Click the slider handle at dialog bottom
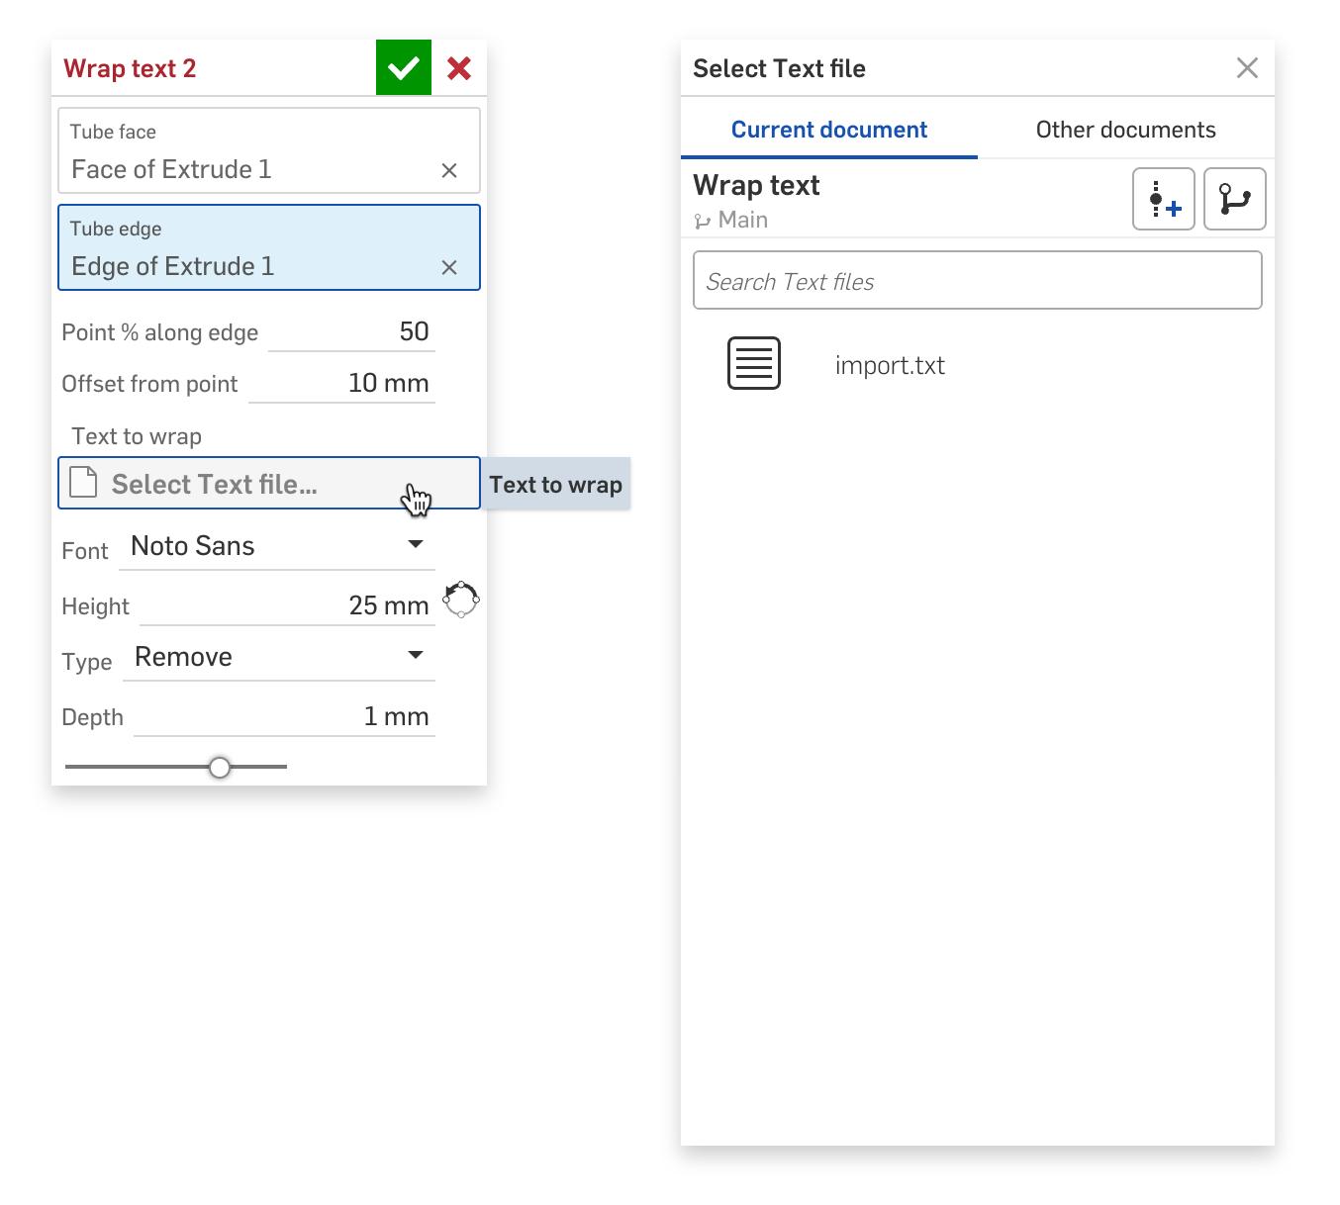The width and height of the screenshot is (1340, 1205). point(220,768)
